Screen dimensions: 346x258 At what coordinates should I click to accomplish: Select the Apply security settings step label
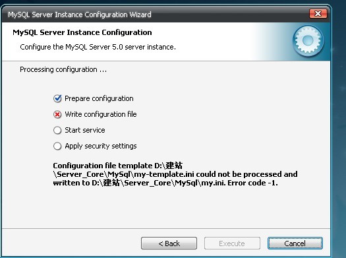101,146
